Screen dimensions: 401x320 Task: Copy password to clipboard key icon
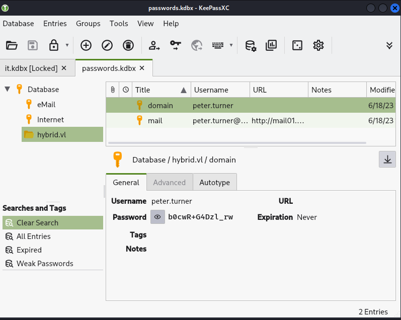click(176, 45)
